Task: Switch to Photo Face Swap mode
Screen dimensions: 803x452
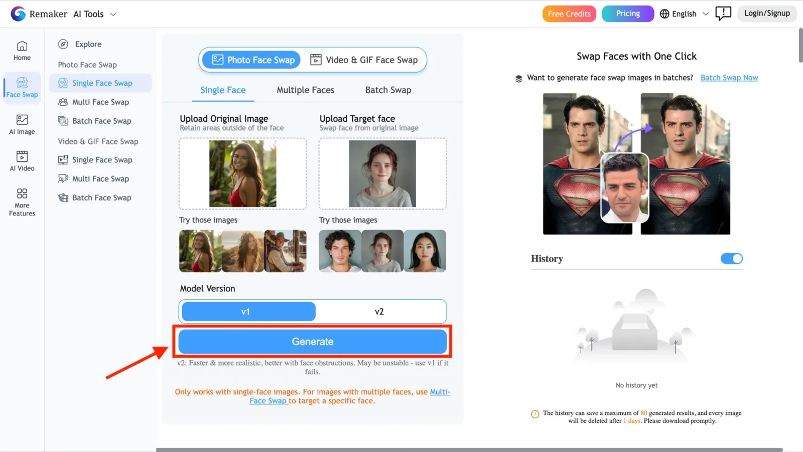Action: point(251,60)
